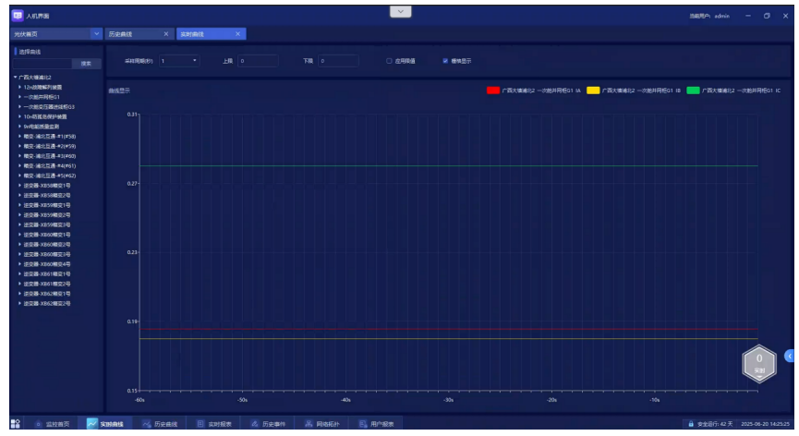Click the 用户报表 report icon

pyautogui.click(x=363, y=424)
